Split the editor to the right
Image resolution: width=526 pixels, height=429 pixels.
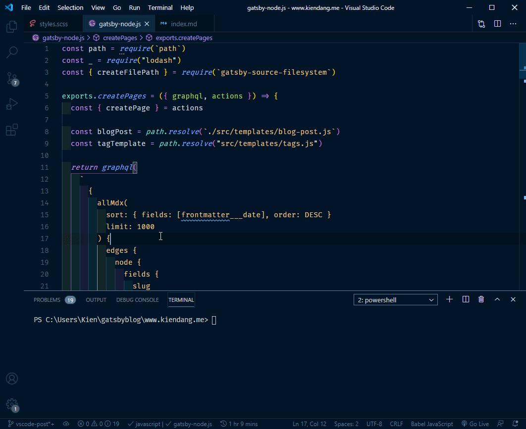point(497,24)
